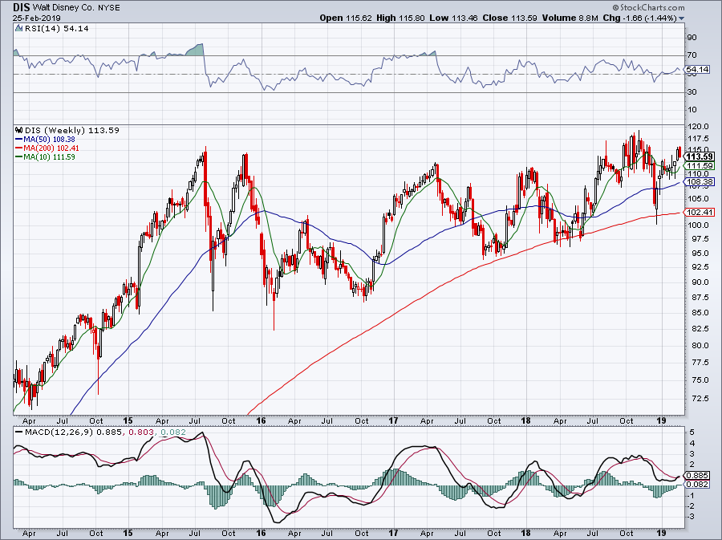722x540 pixels.
Task: Click year label 18 under the MACD panel
Action: 525,534
